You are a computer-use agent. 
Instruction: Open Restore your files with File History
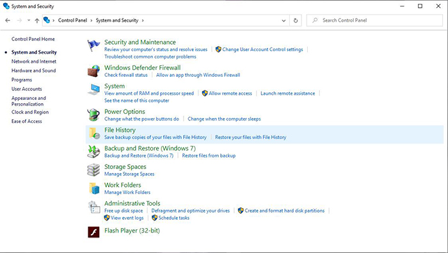point(251,137)
